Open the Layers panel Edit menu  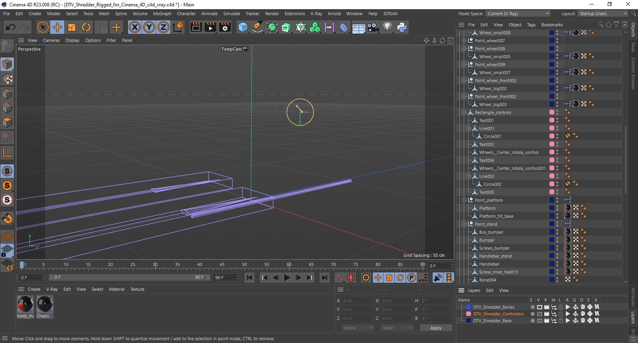(x=490, y=290)
